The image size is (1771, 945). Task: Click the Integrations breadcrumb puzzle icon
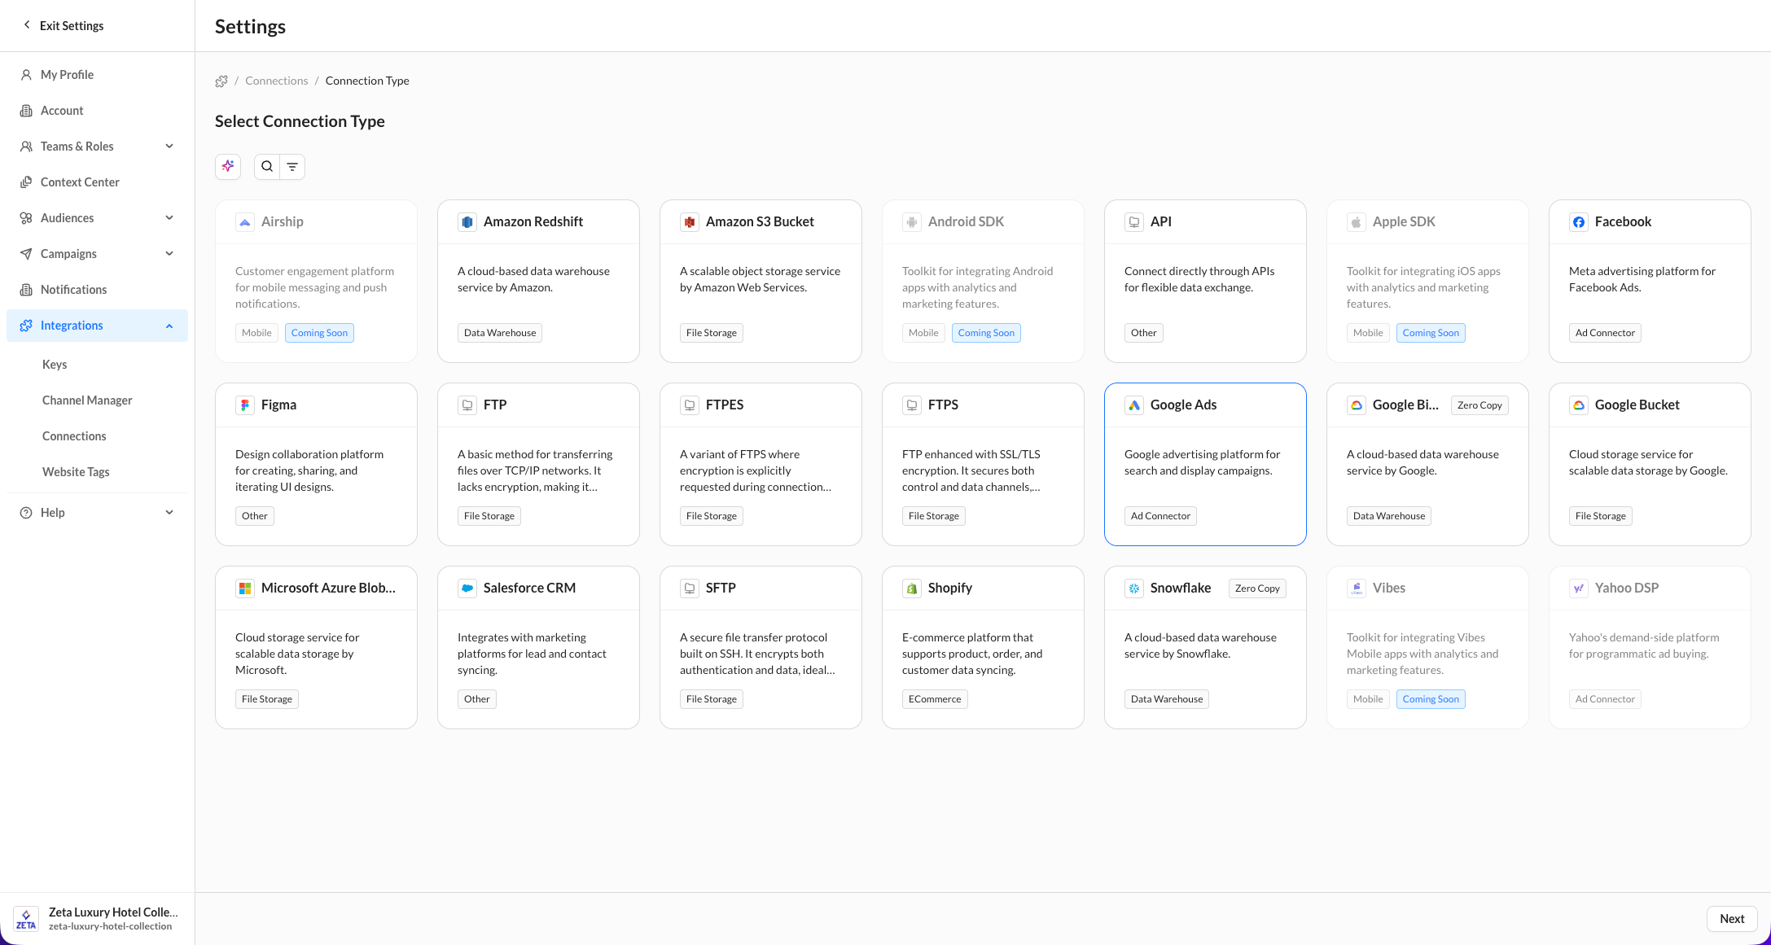pyautogui.click(x=221, y=81)
